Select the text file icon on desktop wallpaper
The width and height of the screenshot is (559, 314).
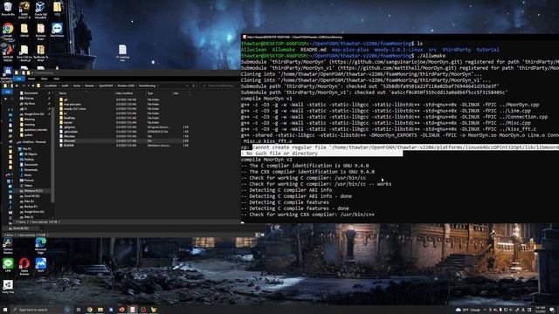[122, 52]
